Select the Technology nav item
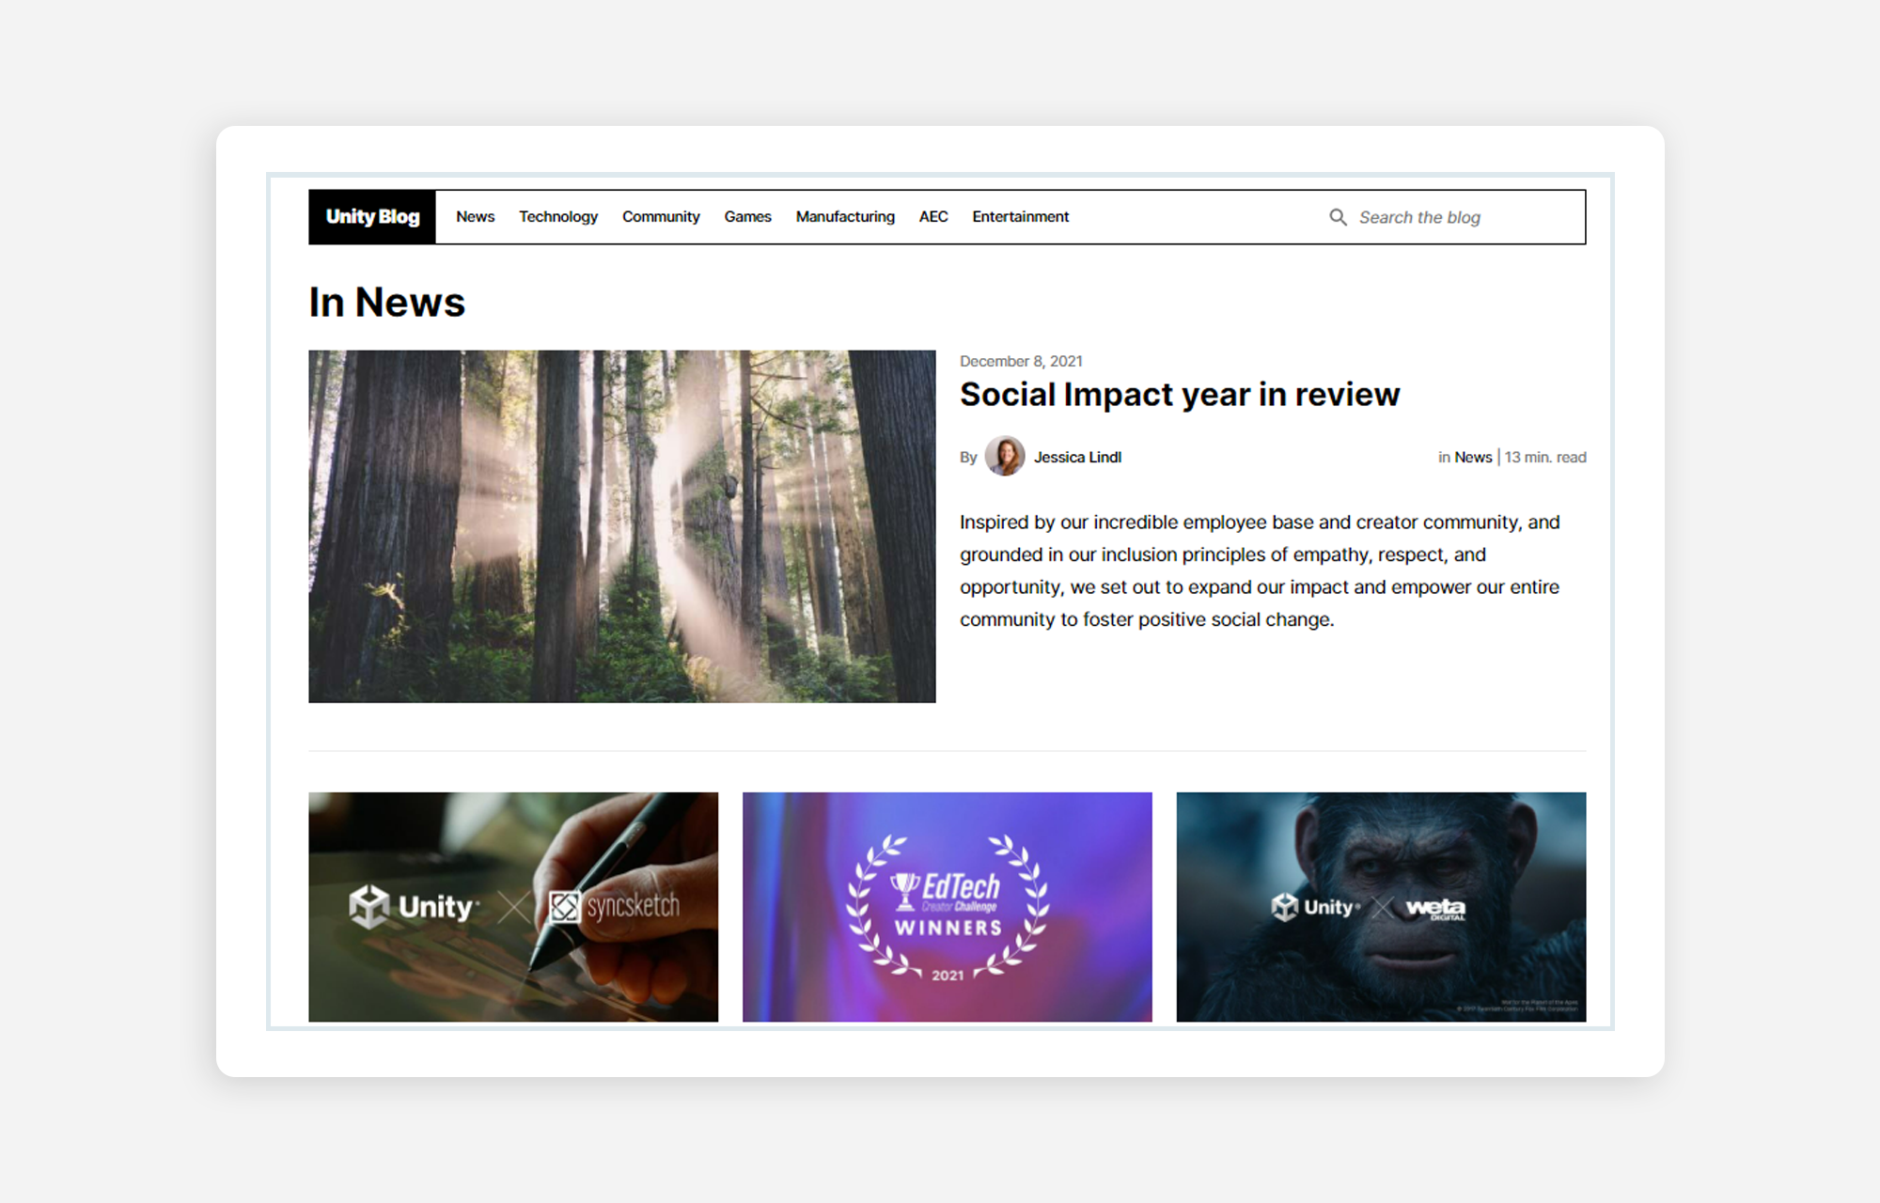Image resolution: width=1880 pixels, height=1203 pixels. 558,217
